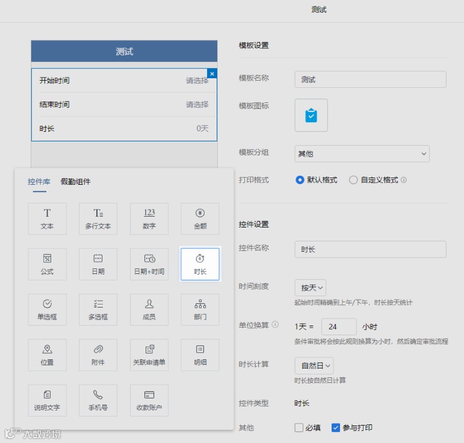Click the 模板设置 section heading
This screenshot has height=443, width=464.
253,45
